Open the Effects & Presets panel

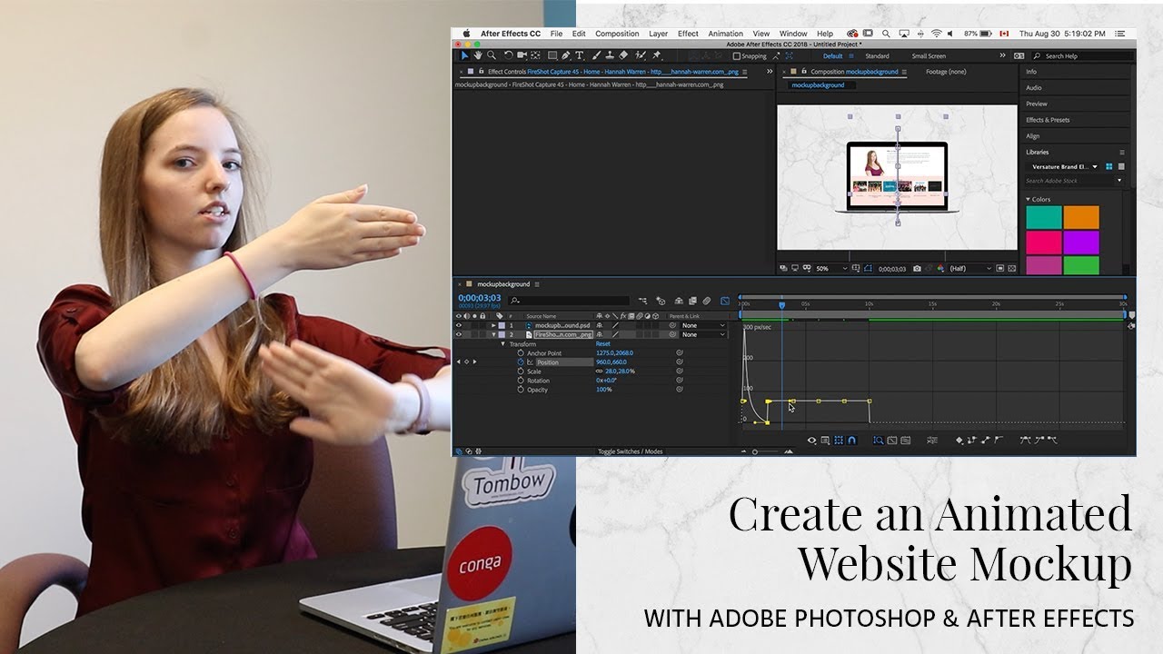(x=1048, y=120)
